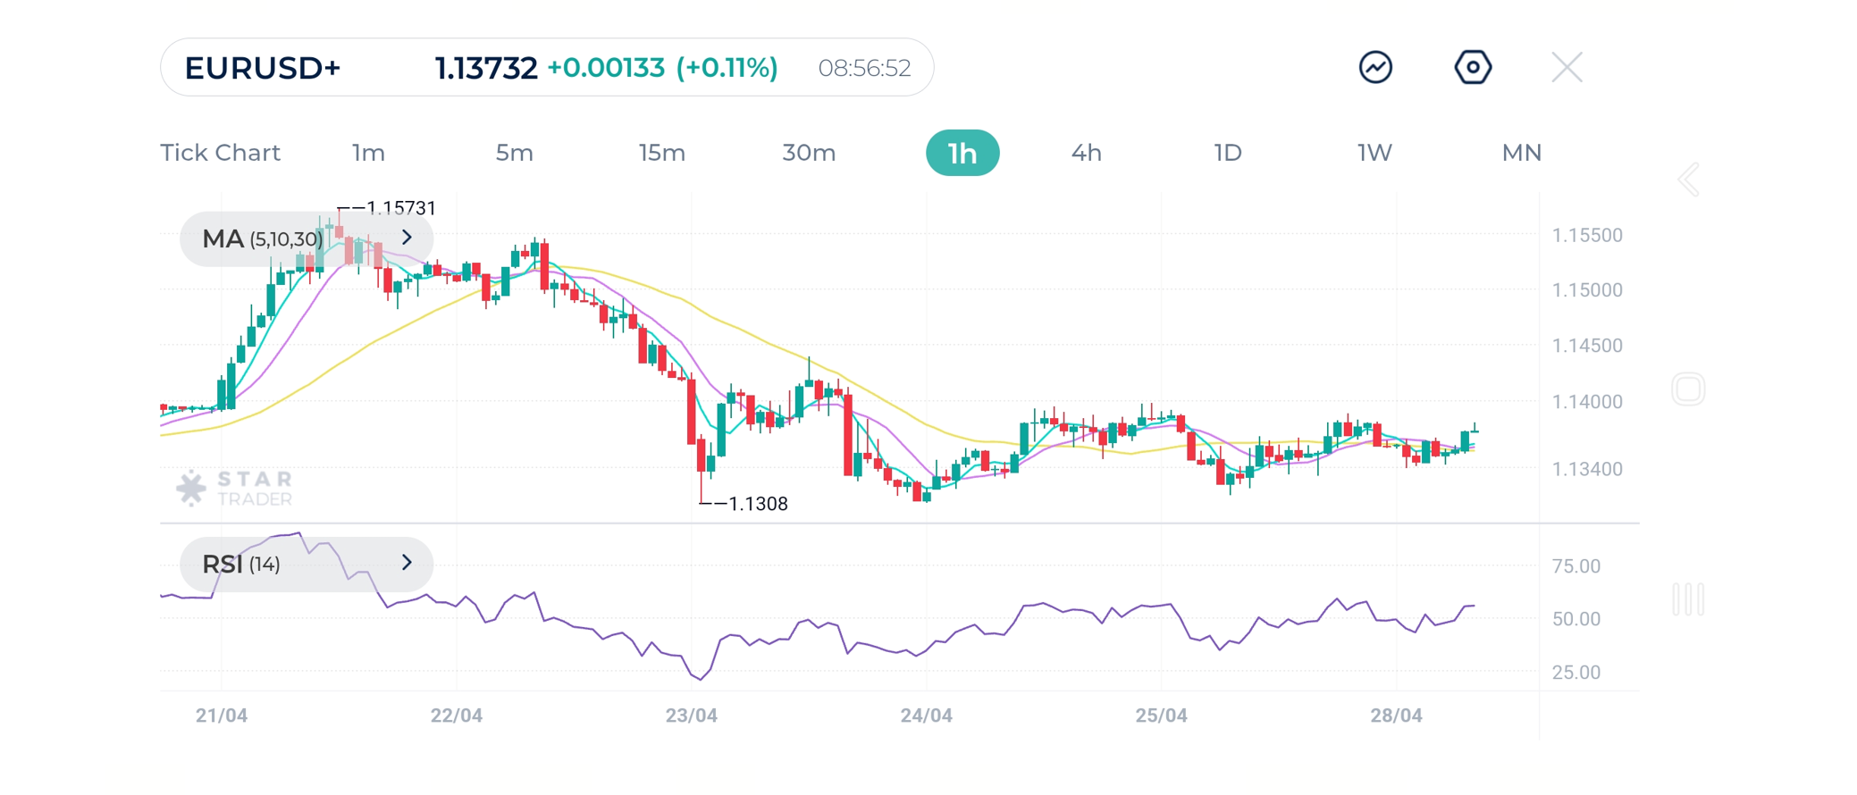Screen dimensions: 1857x795
Task: Expand the MA (5,10,30) indicator options
Action: pos(407,238)
